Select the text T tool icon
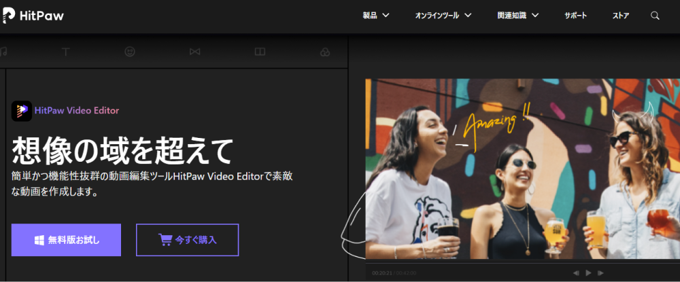 [x=65, y=52]
